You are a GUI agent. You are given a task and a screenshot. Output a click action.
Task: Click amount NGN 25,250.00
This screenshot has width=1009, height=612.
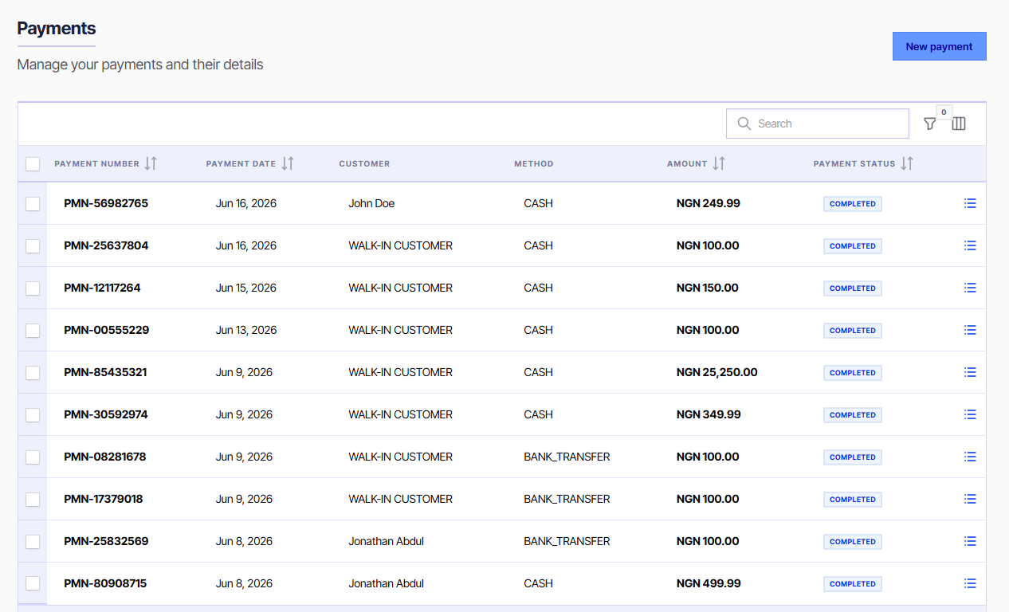[717, 372]
